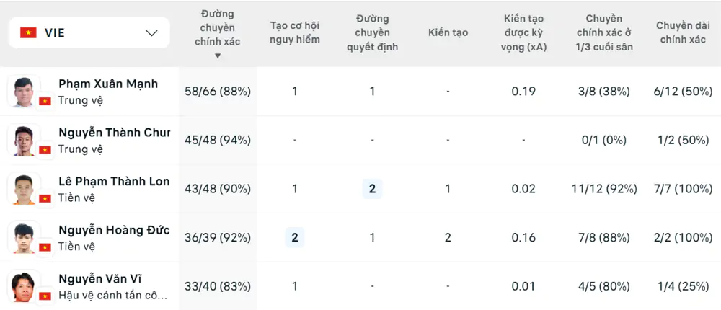Open Nguyễn Hoàng Đức player name link
The width and height of the screenshot is (721, 310).
[x=114, y=230]
